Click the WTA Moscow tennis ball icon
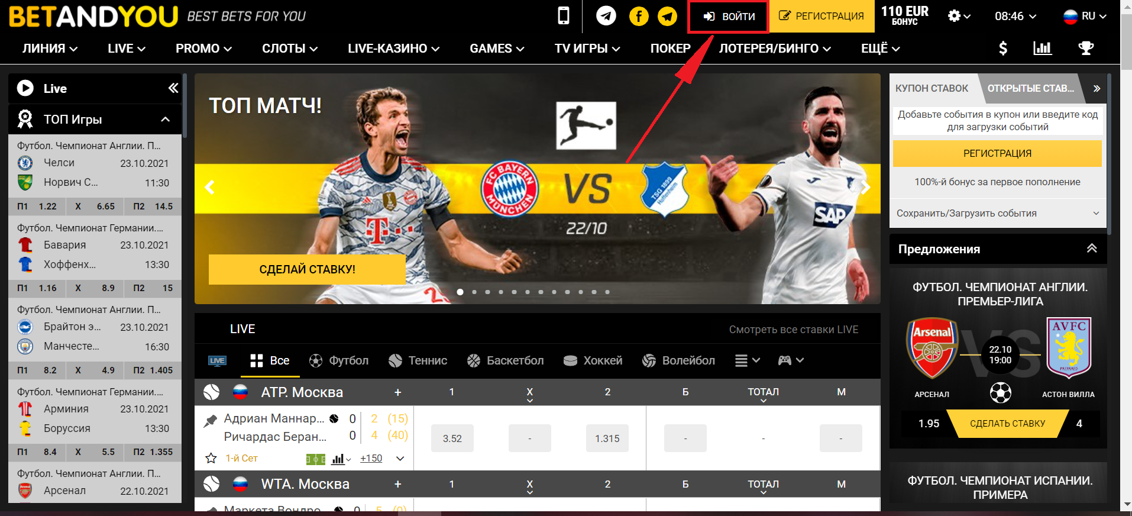Screen dimensions: 1132x516 (211, 484)
